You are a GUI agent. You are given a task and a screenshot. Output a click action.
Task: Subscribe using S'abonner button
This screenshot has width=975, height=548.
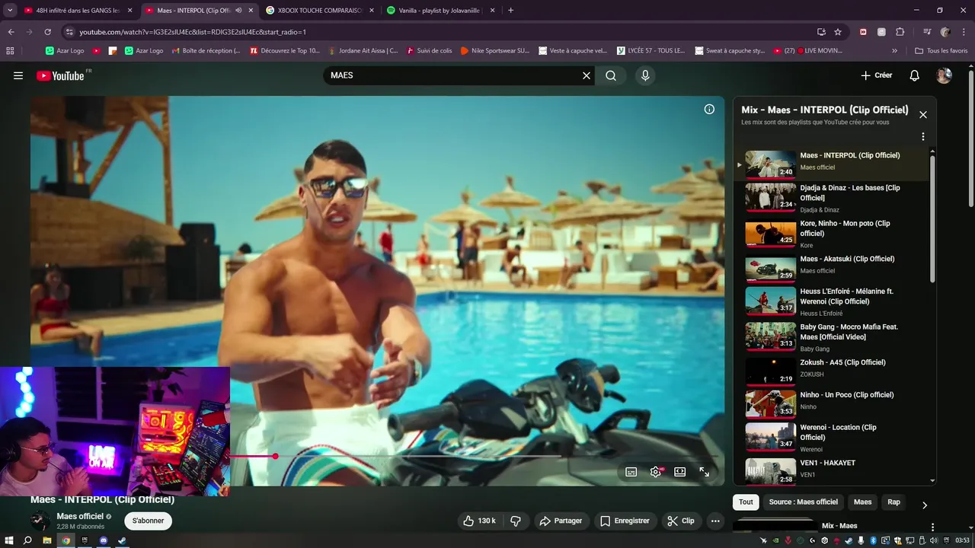coord(149,521)
